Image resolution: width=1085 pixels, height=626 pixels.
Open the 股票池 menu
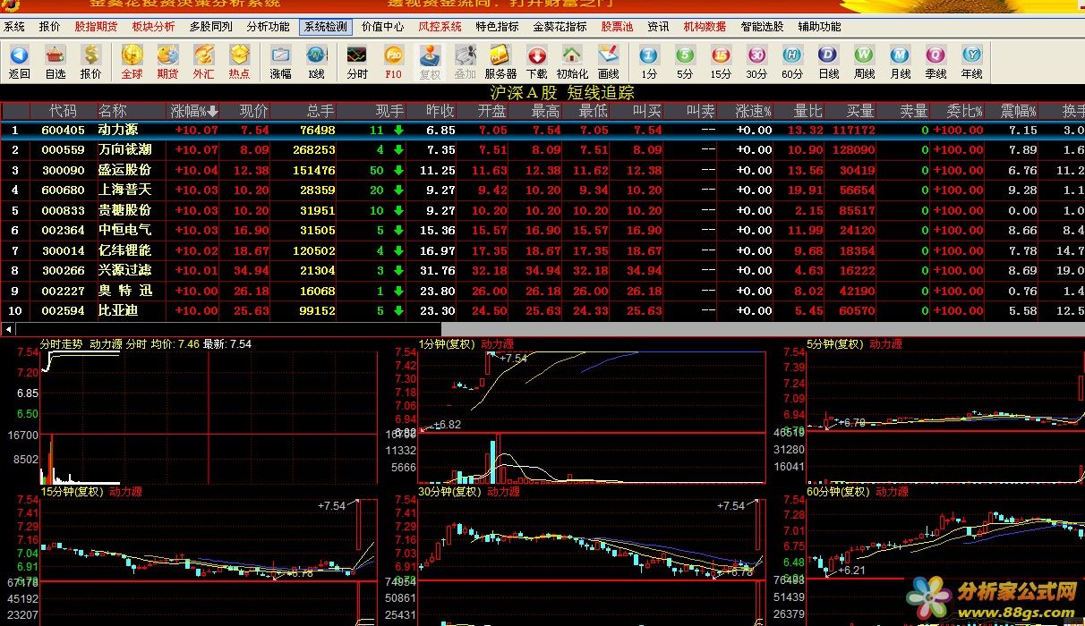click(617, 27)
